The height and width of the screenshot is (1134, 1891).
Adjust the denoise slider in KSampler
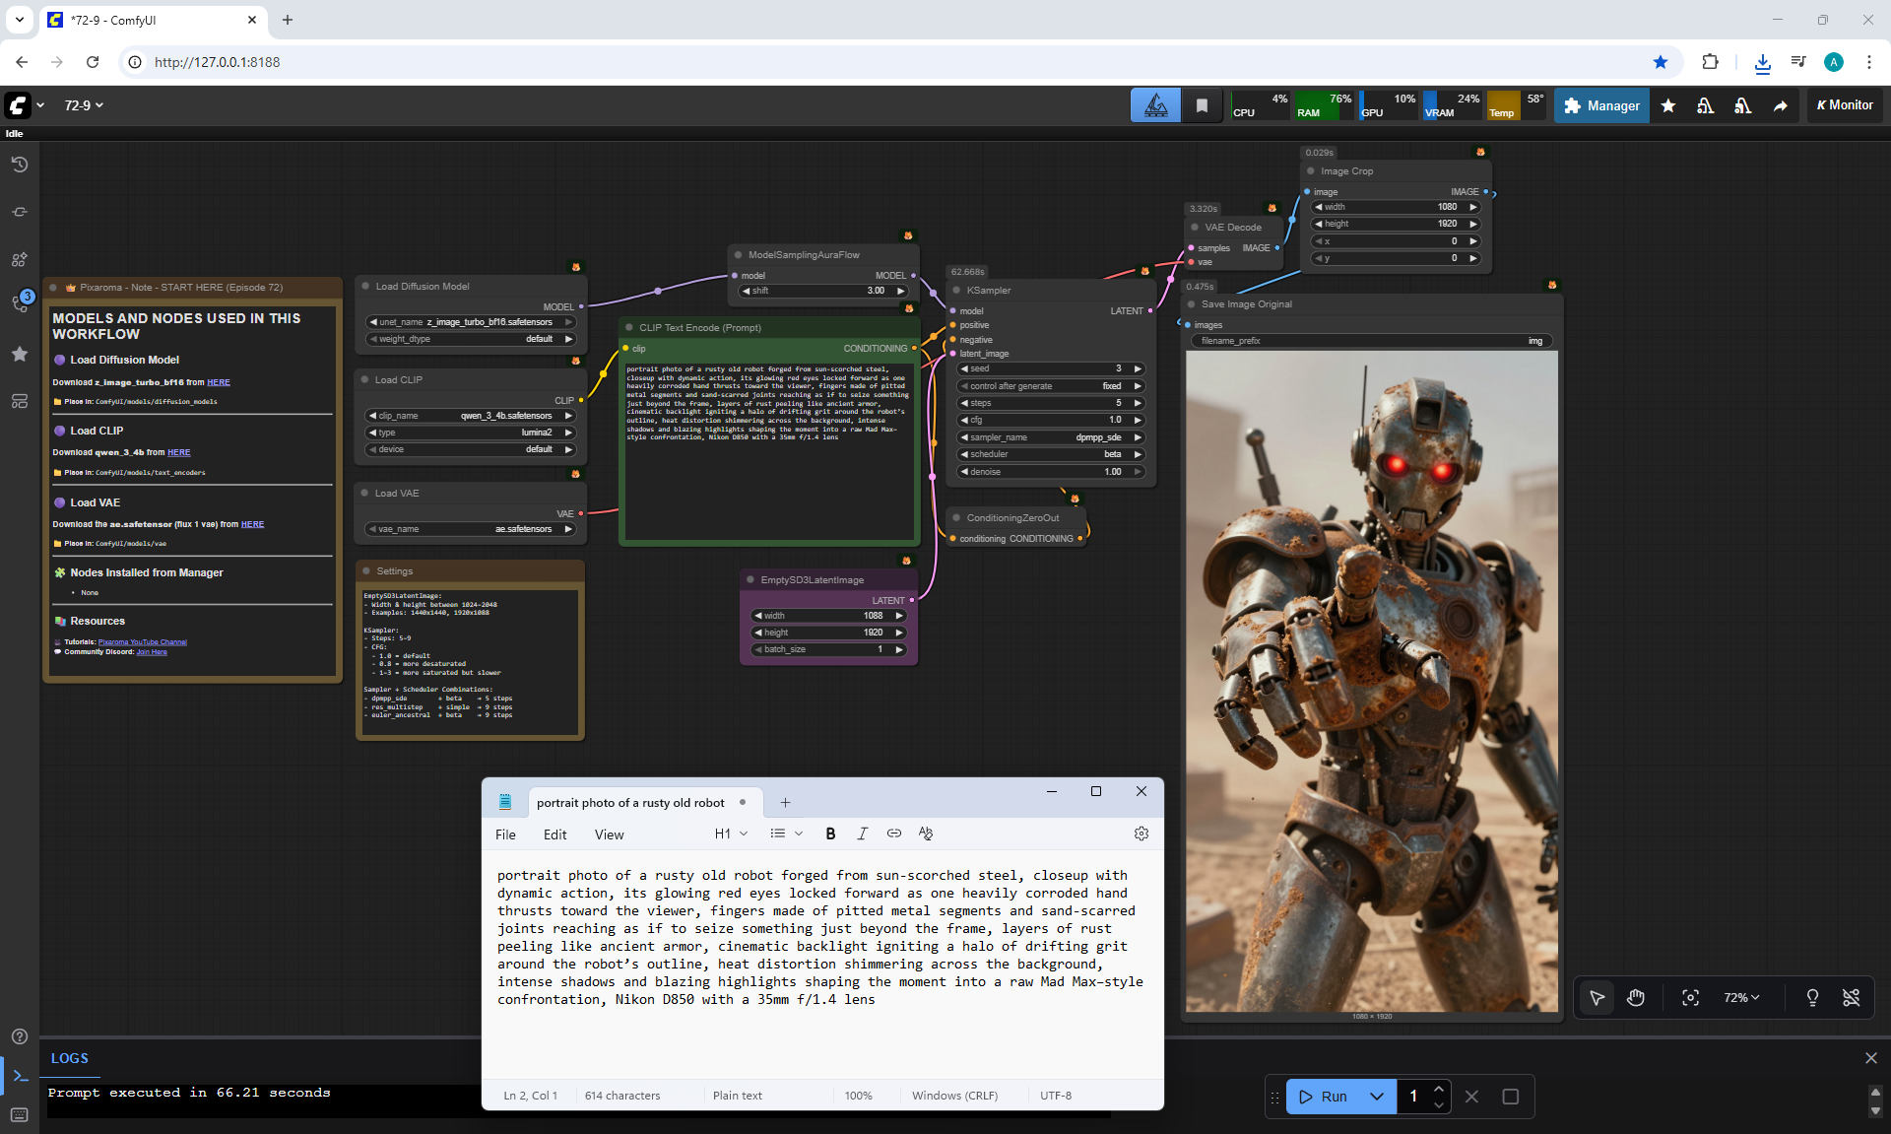coord(1050,472)
